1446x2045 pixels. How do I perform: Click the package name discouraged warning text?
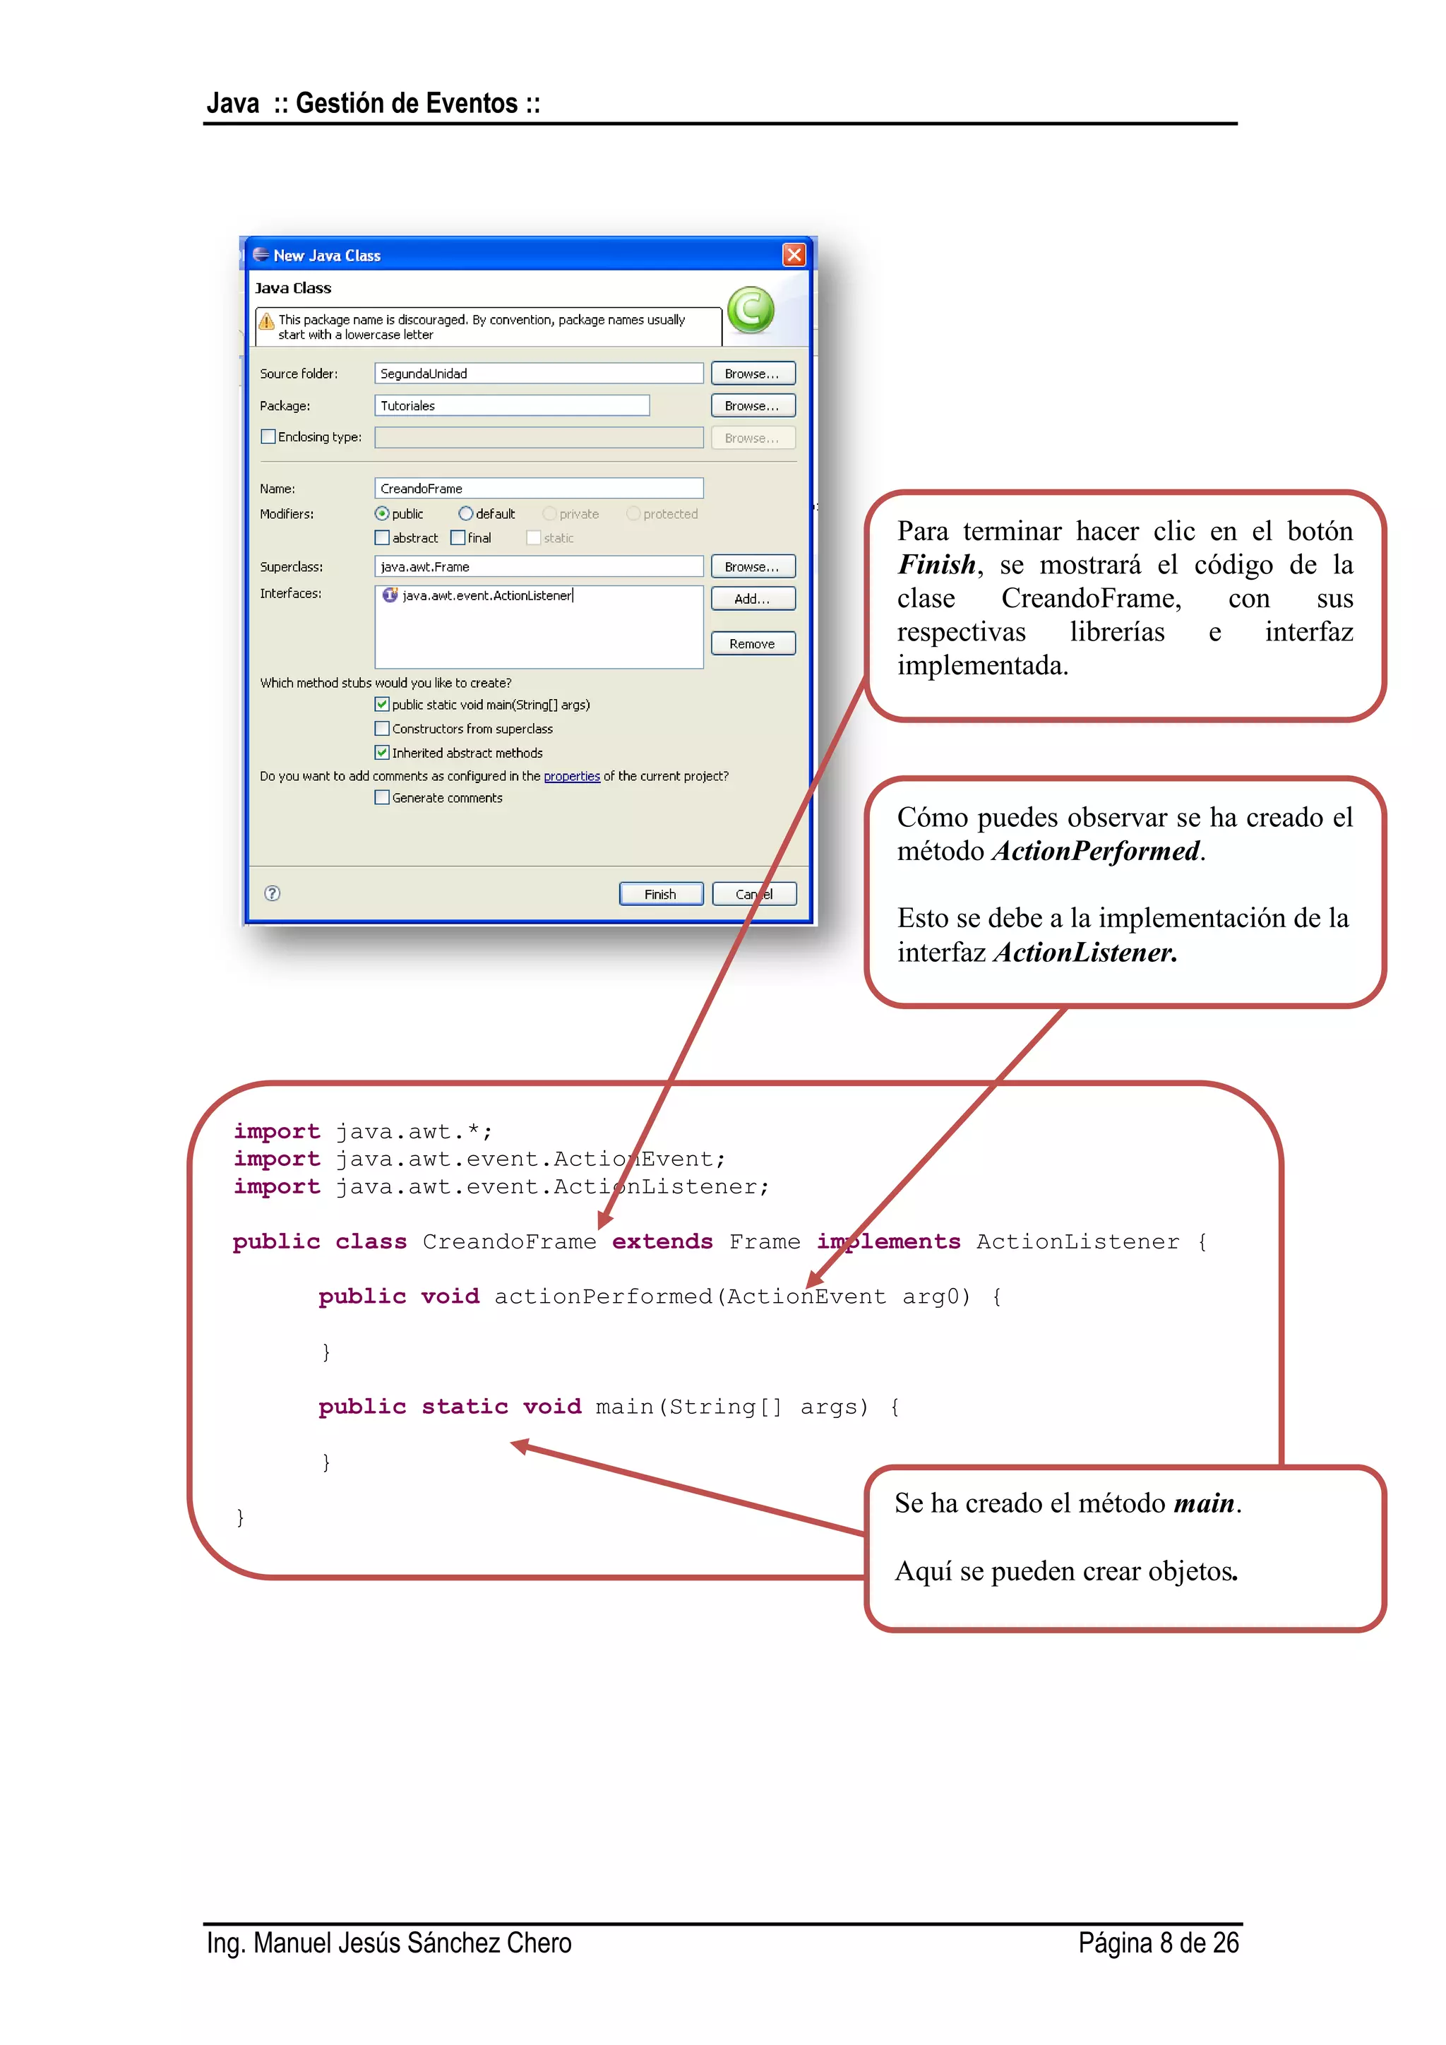(x=482, y=327)
